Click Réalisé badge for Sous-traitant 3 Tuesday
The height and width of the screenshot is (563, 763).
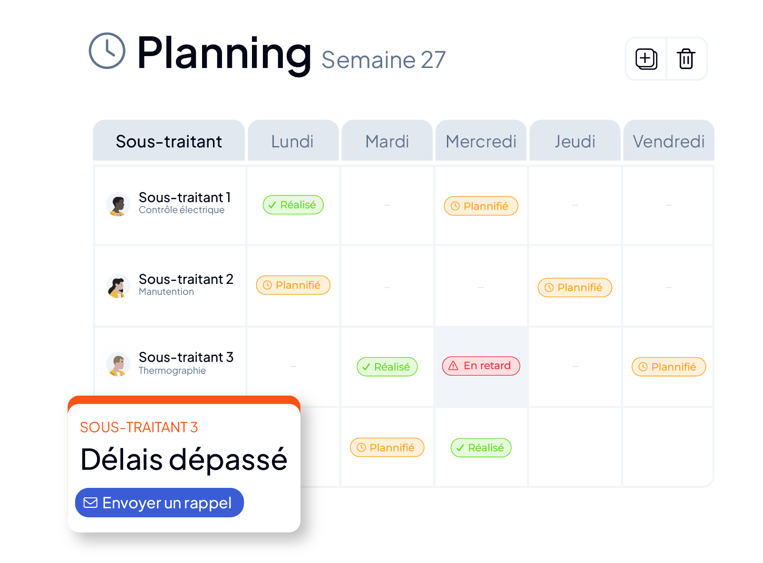pyautogui.click(x=387, y=367)
